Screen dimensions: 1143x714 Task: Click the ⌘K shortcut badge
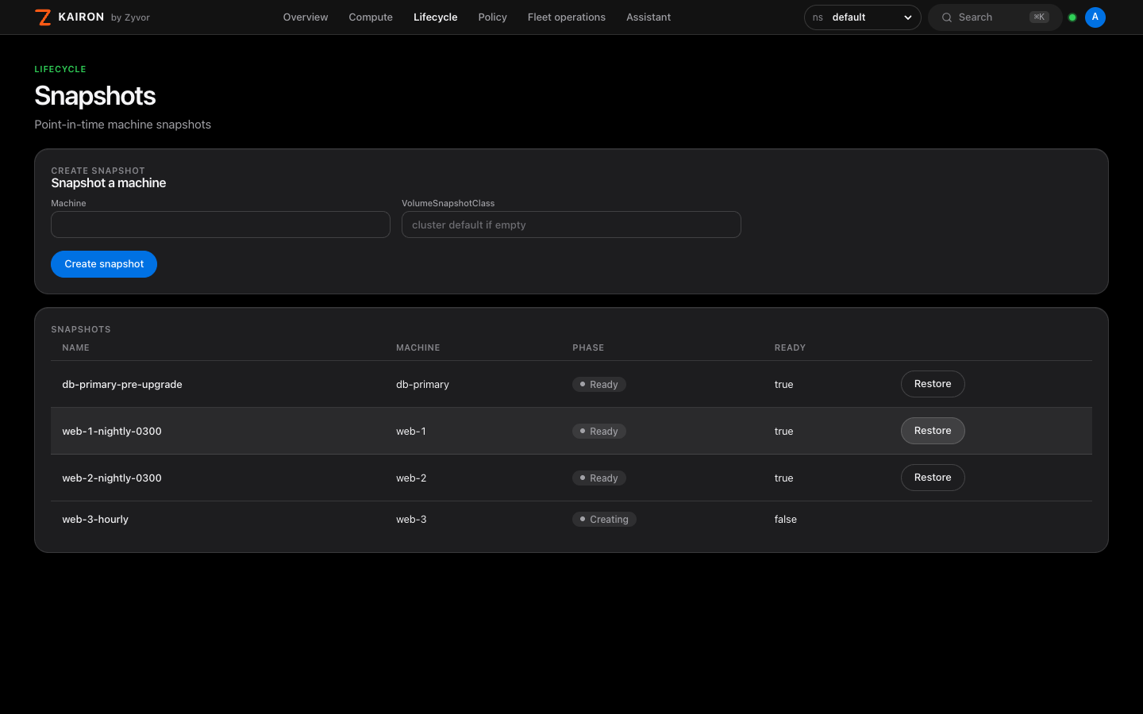pyautogui.click(x=1039, y=17)
